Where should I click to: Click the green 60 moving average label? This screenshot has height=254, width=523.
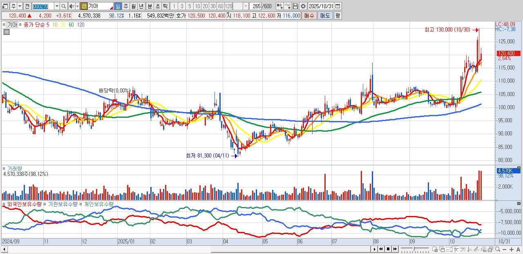coord(71,25)
